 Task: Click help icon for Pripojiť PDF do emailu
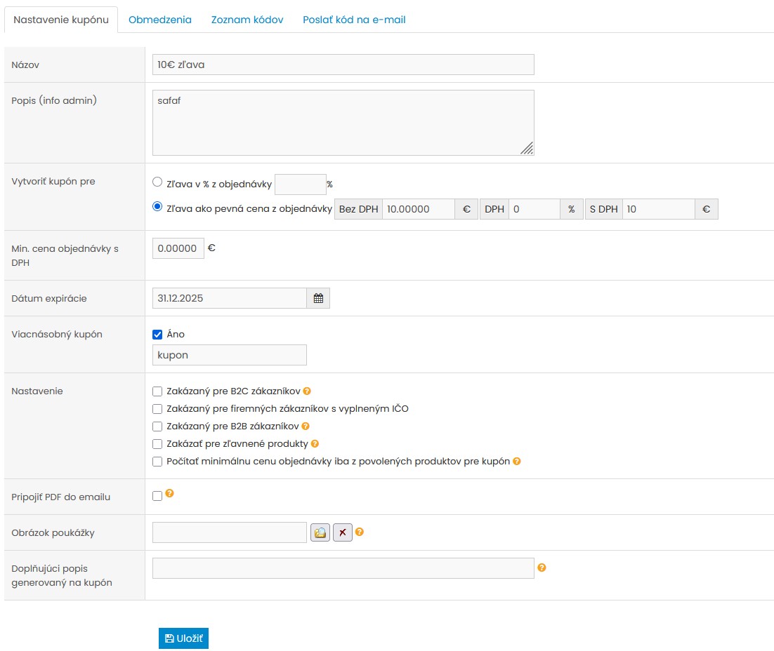click(169, 494)
